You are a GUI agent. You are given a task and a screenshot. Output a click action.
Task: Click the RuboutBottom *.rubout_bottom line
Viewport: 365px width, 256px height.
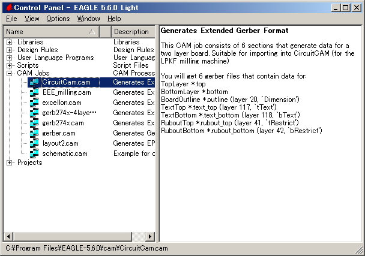tap(241, 131)
